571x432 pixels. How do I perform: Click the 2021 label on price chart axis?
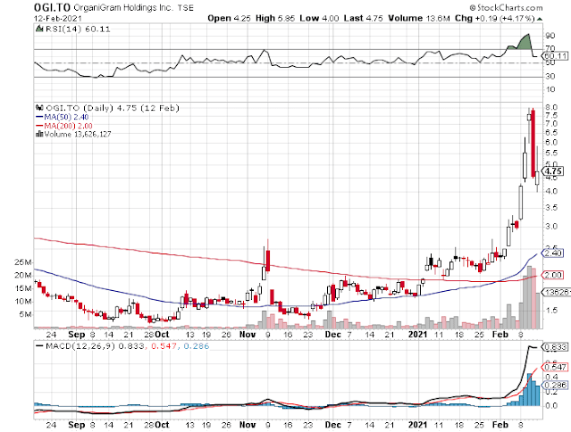point(417,334)
